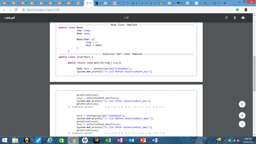Show hidden system tray icons
The image size is (256, 144).
[225, 140]
